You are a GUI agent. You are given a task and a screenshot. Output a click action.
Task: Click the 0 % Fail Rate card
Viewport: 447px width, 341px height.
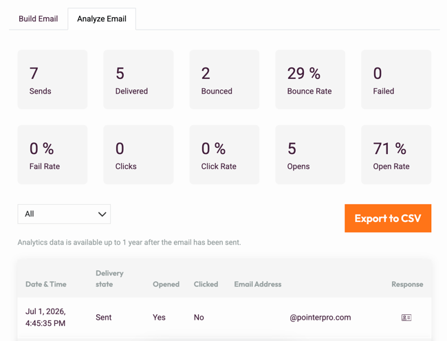pyautogui.click(x=52, y=155)
